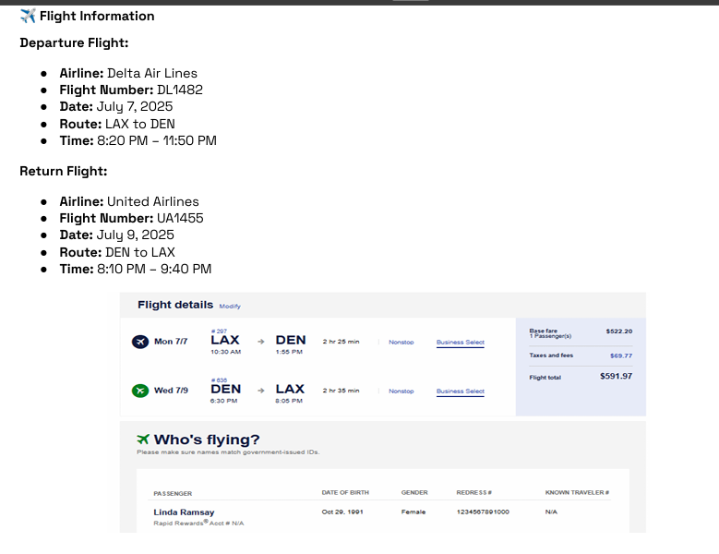This screenshot has width=719, height=554.
Task: Click the $591.97 flight total amount
Action: click(616, 377)
